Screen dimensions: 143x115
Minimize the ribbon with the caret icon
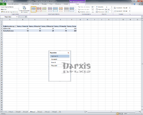(x=132, y=4)
